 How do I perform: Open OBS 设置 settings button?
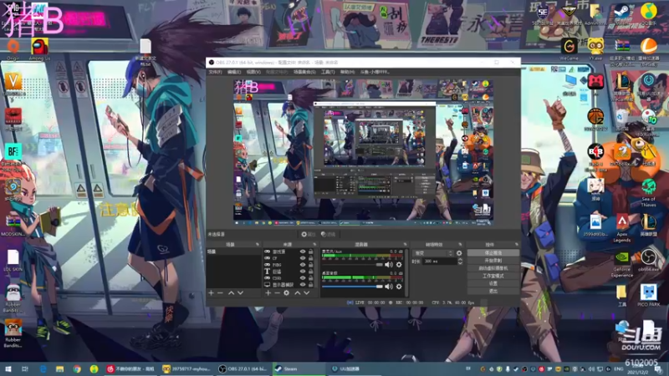coord(493,283)
